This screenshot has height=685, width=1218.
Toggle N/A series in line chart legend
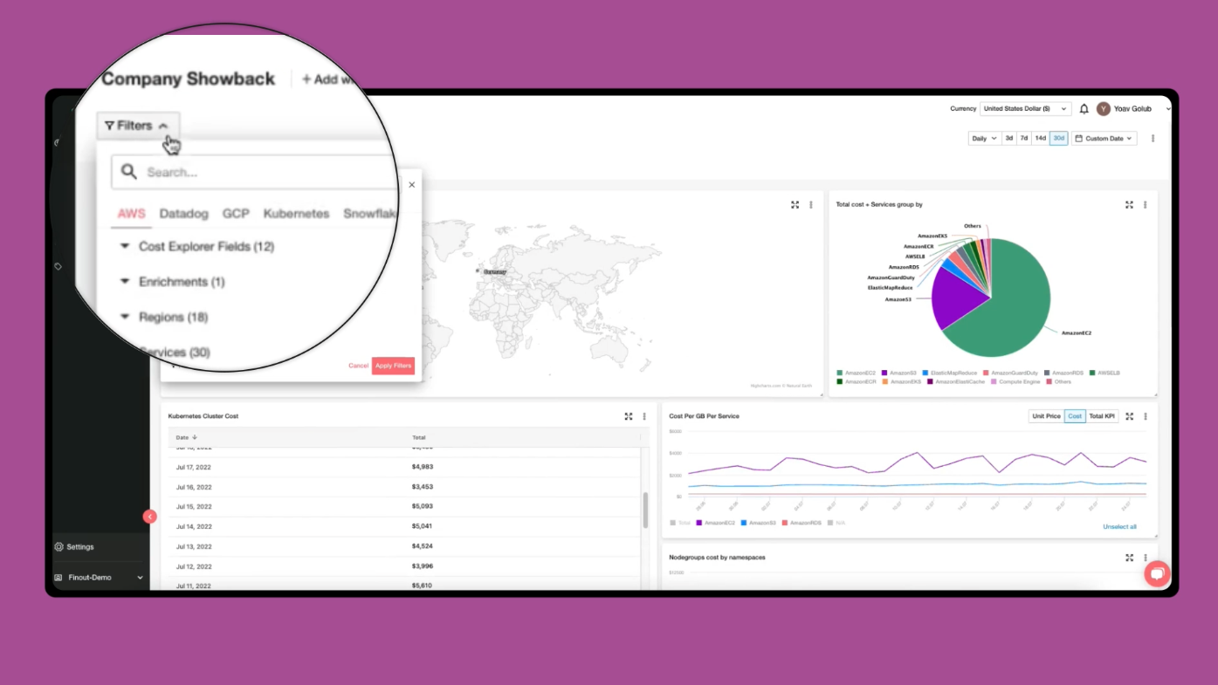tap(836, 523)
